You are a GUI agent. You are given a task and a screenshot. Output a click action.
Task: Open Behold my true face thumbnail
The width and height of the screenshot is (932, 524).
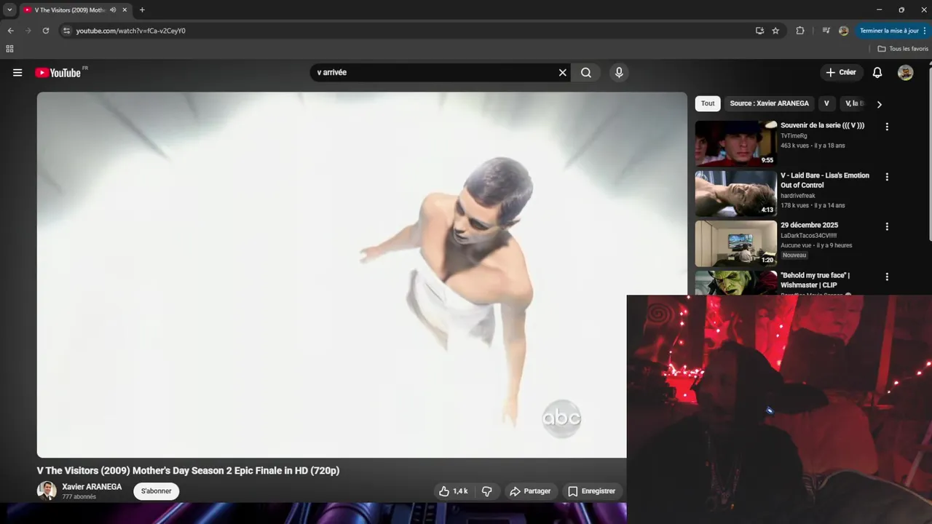tap(736, 283)
